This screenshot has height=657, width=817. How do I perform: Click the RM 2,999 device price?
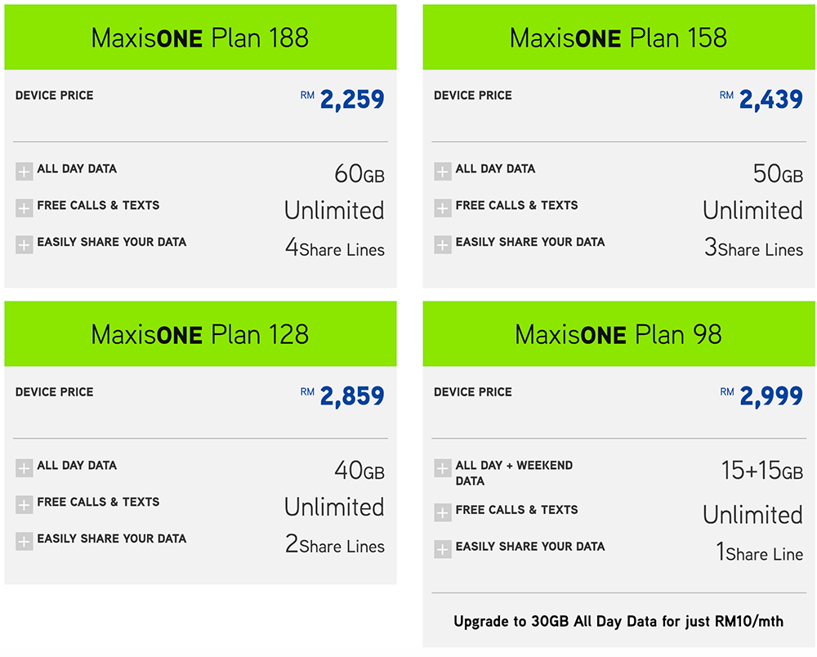pos(770,396)
